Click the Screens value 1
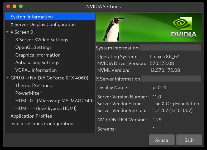The height and width of the screenshot is (150, 207). tap(154, 129)
